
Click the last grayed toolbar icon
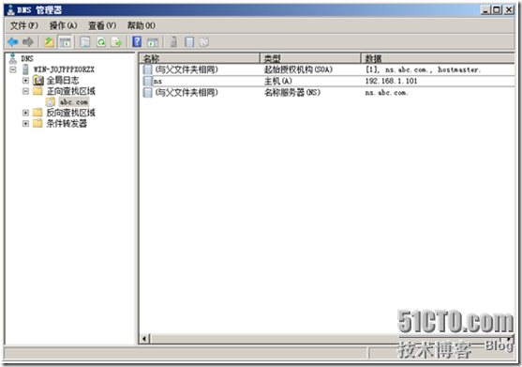(203, 42)
